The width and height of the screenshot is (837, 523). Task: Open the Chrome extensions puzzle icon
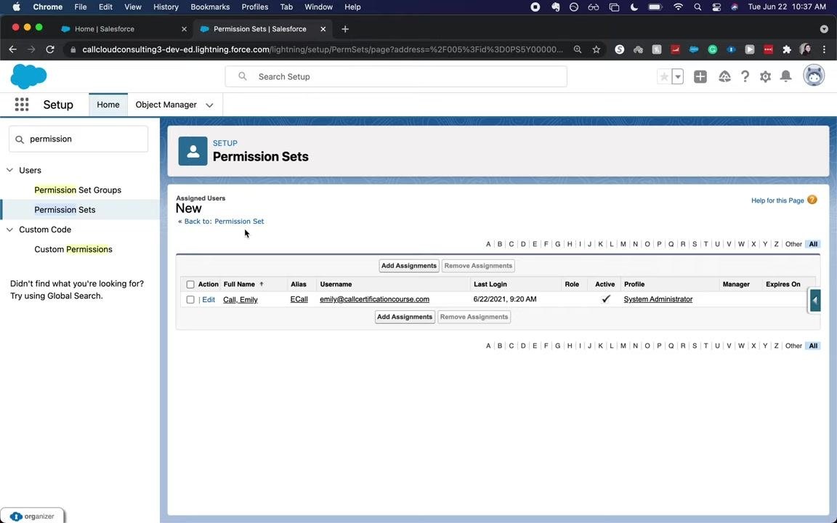point(786,49)
